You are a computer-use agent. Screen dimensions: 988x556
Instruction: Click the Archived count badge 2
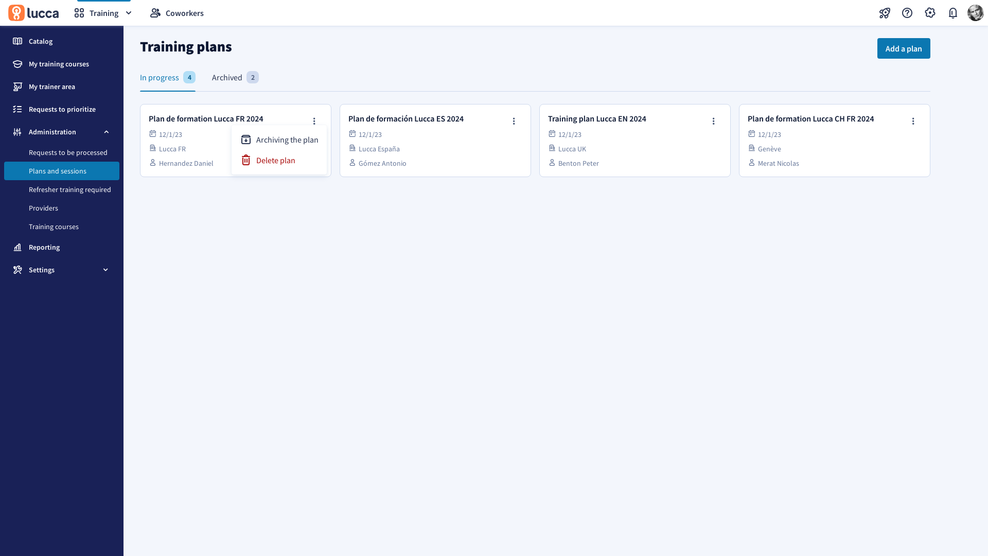coord(253,77)
